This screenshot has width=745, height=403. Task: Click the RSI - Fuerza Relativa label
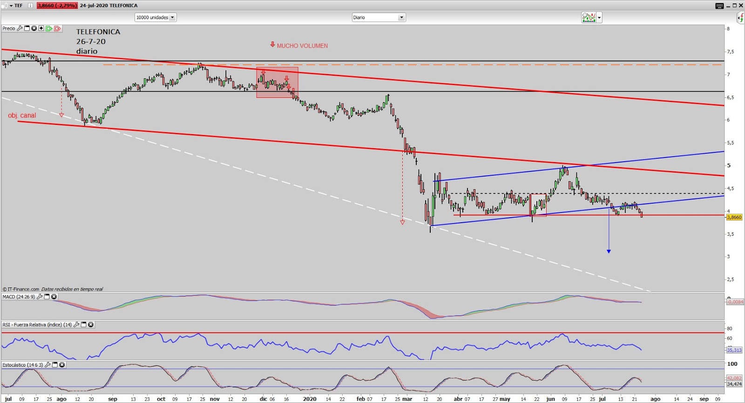(x=37, y=324)
